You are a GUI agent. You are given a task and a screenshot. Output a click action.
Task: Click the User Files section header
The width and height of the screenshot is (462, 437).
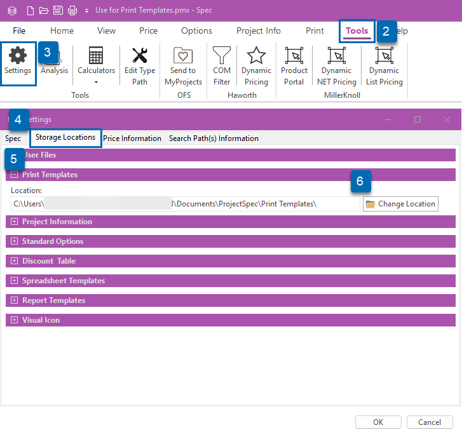231,155
